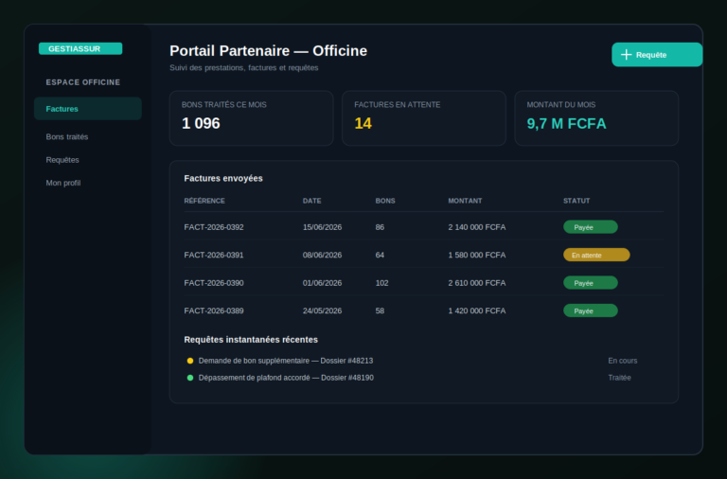The height and width of the screenshot is (479, 727).
Task: Click amount 2 140 000 FCFA
Action: coord(477,227)
